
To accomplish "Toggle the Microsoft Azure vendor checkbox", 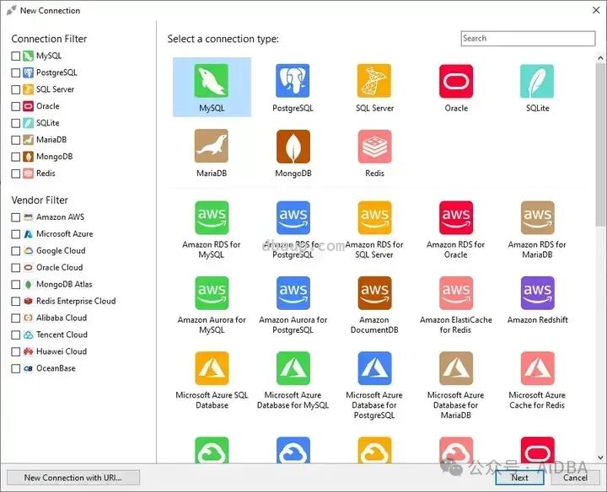I will 15,234.
